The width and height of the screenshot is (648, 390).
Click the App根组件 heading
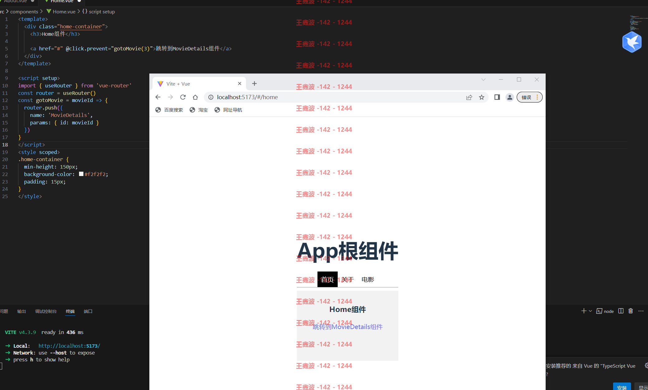pyautogui.click(x=348, y=251)
